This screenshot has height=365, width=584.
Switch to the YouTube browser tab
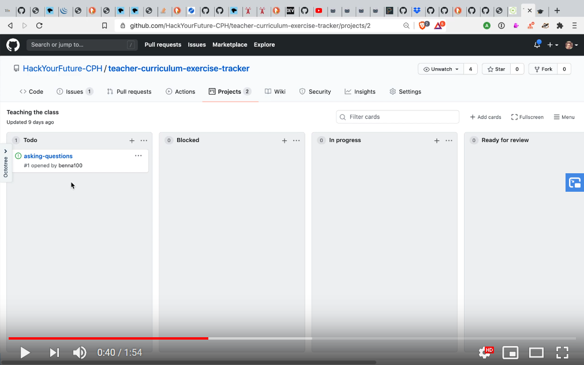[x=319, y=10]
